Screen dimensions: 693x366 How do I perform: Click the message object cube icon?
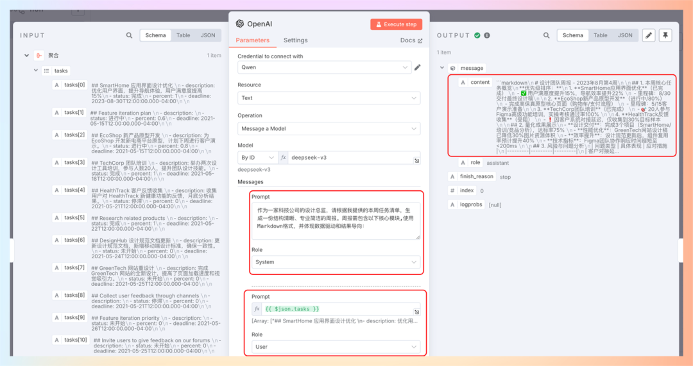pos(452,68)
